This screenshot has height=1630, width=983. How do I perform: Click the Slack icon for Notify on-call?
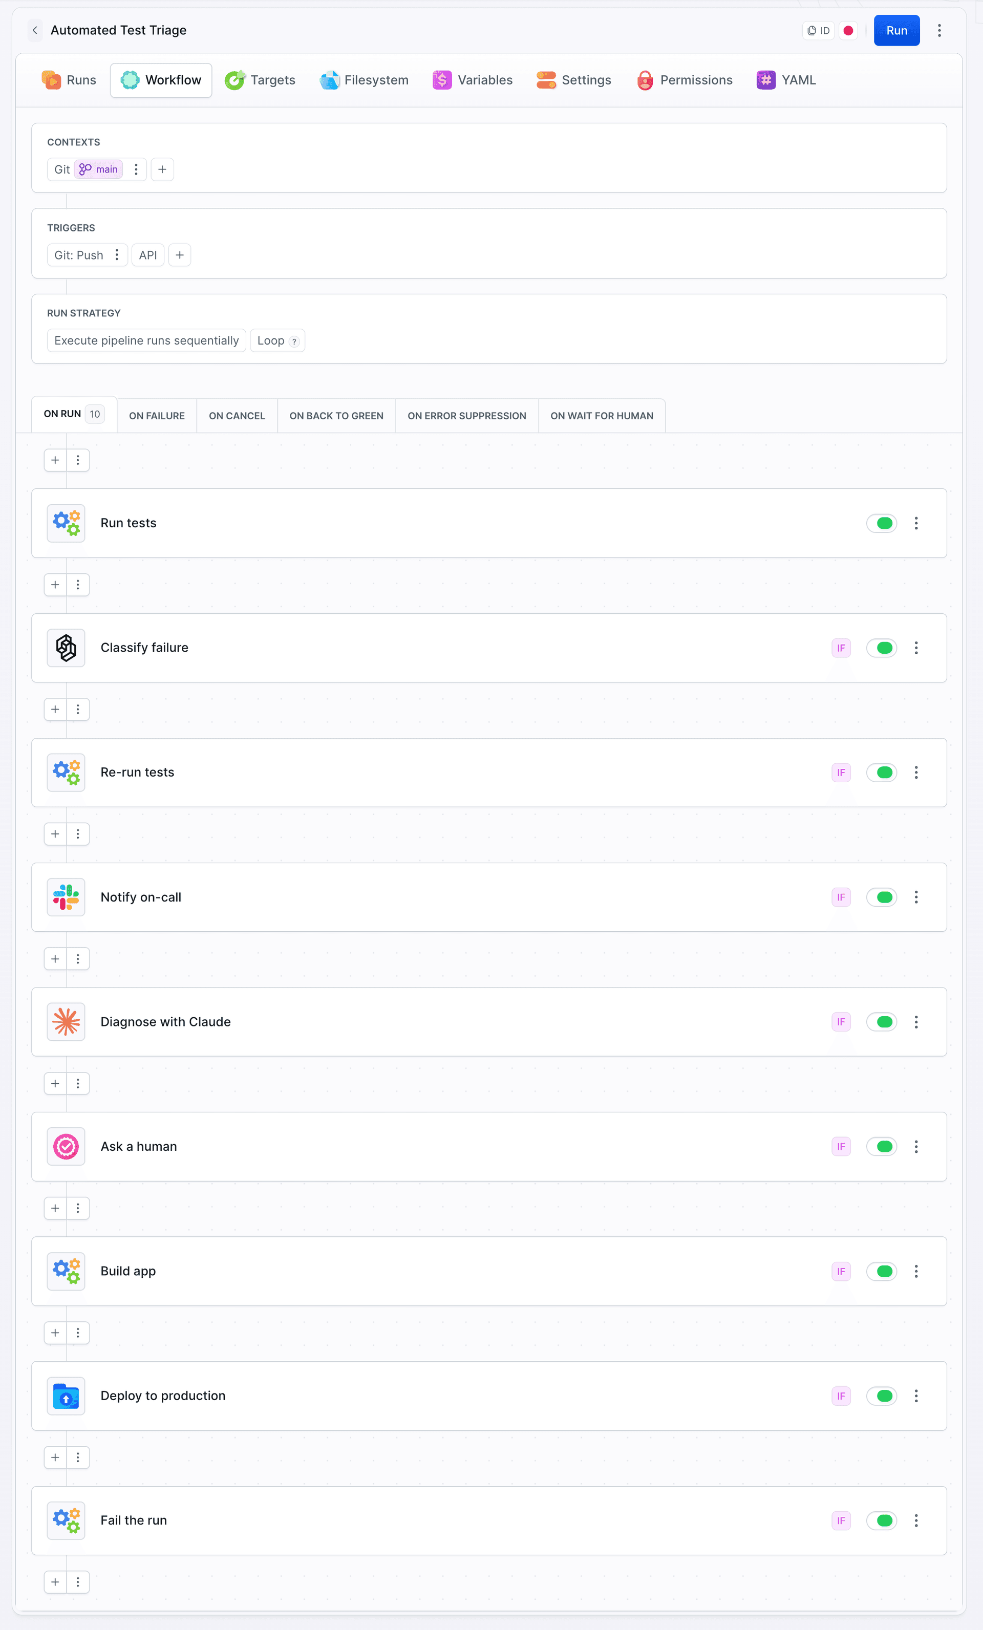click(66, 897)
